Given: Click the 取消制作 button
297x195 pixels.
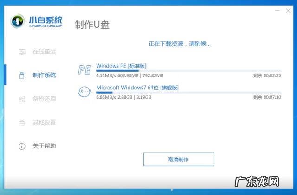Looking at the screenshot, I should [179, 160].
